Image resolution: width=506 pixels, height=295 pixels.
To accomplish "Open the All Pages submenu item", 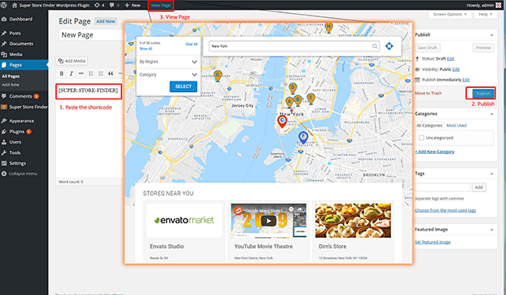I will click(11, 77).
